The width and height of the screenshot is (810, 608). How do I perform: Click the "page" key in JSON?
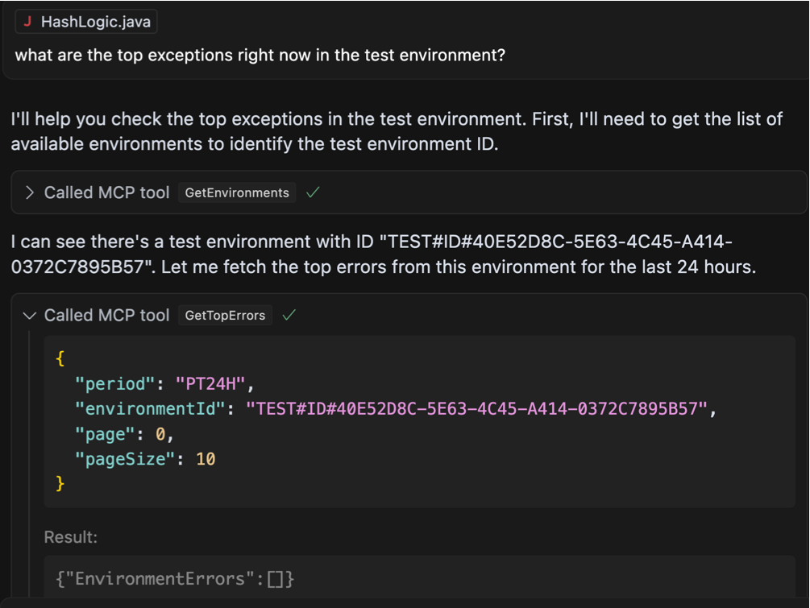tap(105, 434)
